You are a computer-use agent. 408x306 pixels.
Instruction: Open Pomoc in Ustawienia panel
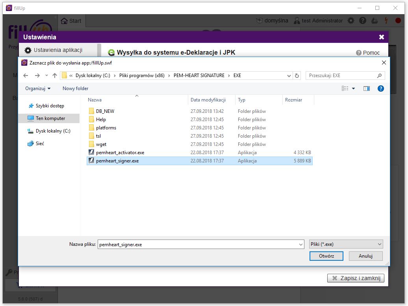pos(368,53)
